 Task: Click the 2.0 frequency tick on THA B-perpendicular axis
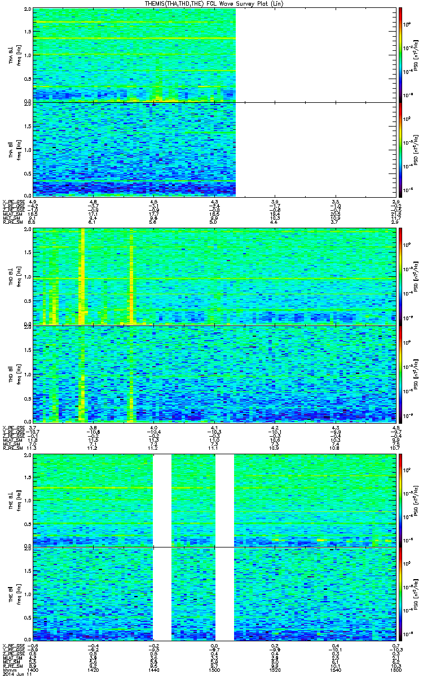28,10
